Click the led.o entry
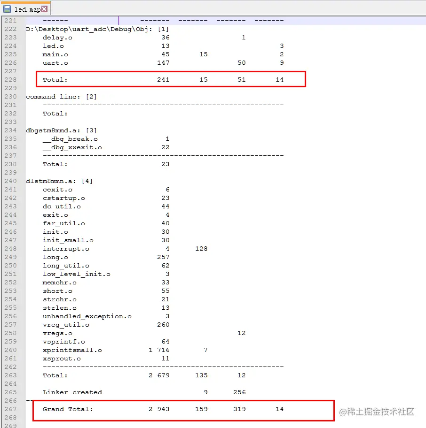This screenshot has width=426, height=428. click(53, 46)
